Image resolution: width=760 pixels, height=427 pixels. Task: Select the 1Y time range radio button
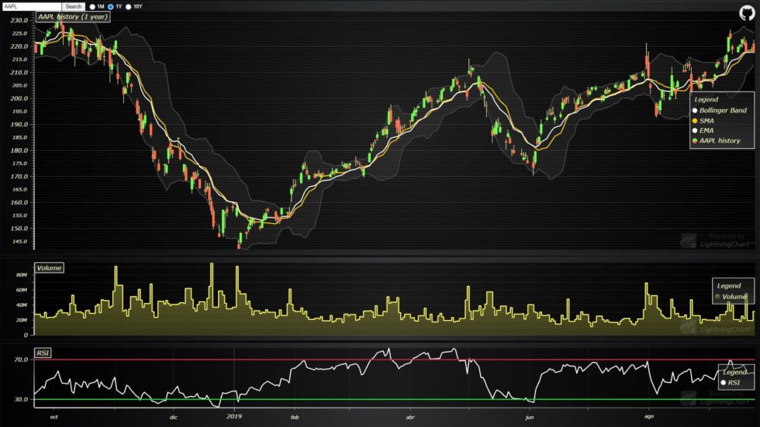(x=110, y=6)
